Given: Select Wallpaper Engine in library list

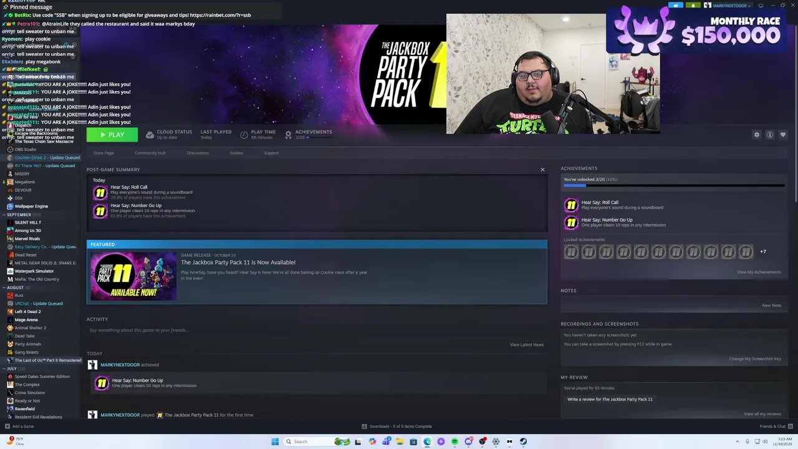Looking at the screenshot, I should (31, 206).
